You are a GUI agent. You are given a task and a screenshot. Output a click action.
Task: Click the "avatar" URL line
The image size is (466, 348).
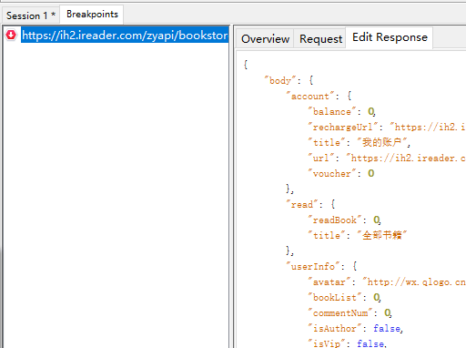tap(387, 281)
